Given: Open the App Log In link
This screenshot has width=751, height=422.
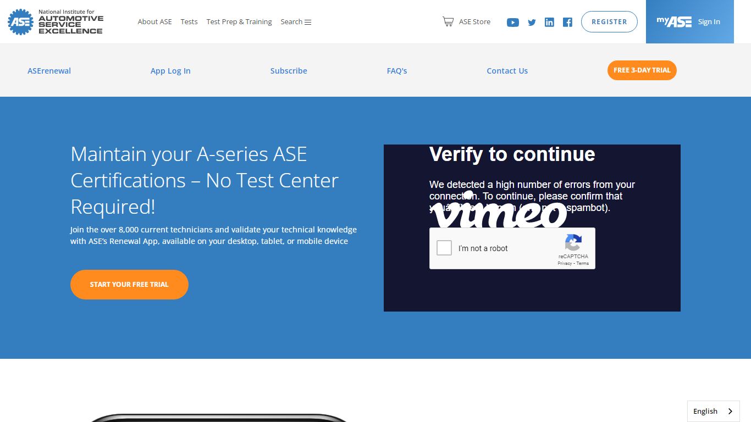Looking at the screenshot, I should tap(170, 70).
